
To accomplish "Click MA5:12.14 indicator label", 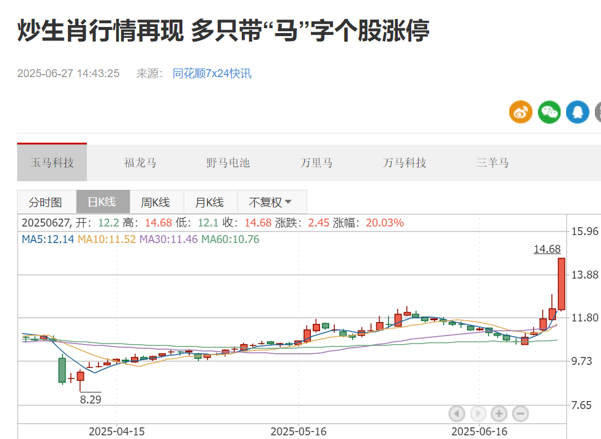I will click(x=48, y=239).
